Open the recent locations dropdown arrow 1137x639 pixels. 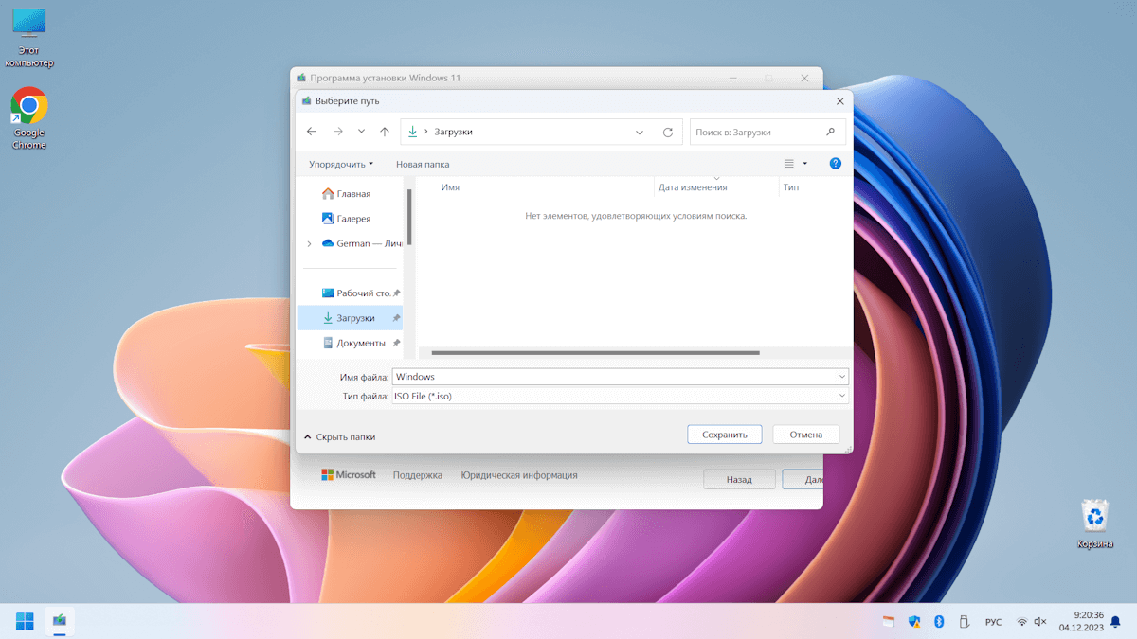361,132
